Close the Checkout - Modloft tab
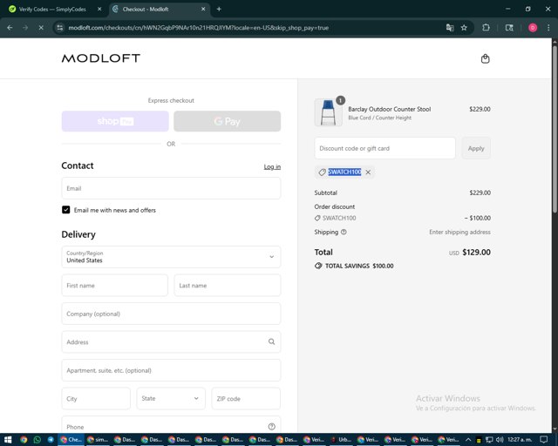The width and height of the screenshot is (558, 446). 203,10
